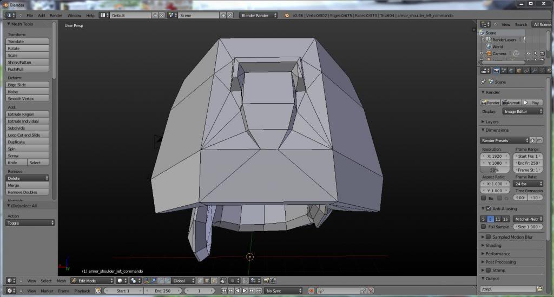Screen dimensions: 554x297
Task: Click the timeline play forward button
Action: pyautogui.click(x=244, y=291)
